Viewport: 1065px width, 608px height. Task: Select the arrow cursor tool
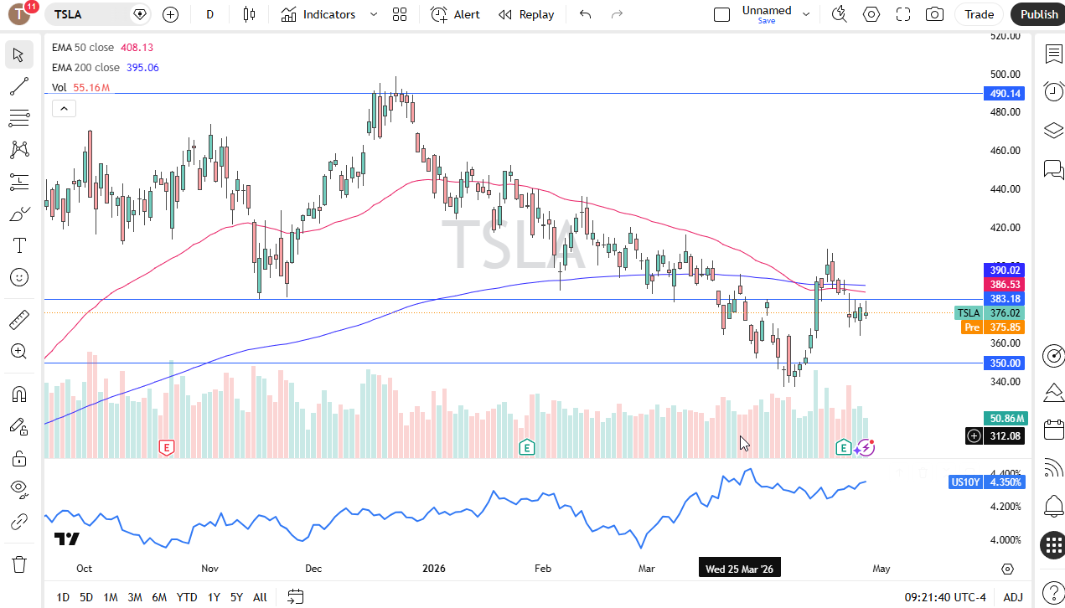(19, 55)
